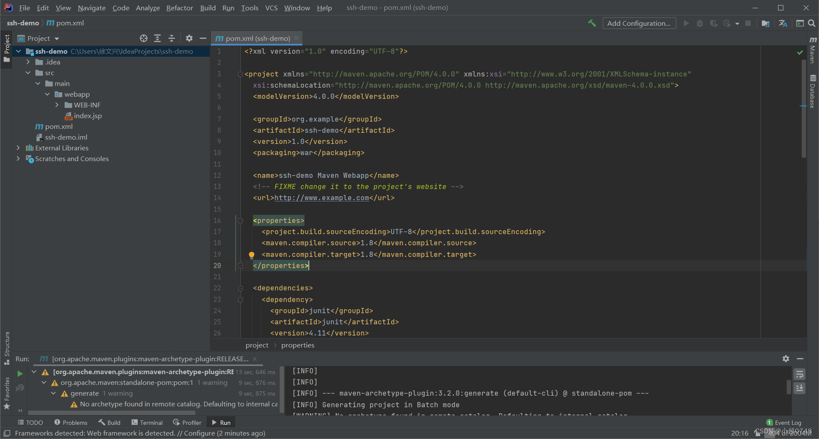Viewport: 819px width, 439px height.
Task: Open the Refactor menu
Action: click(180, 8)
